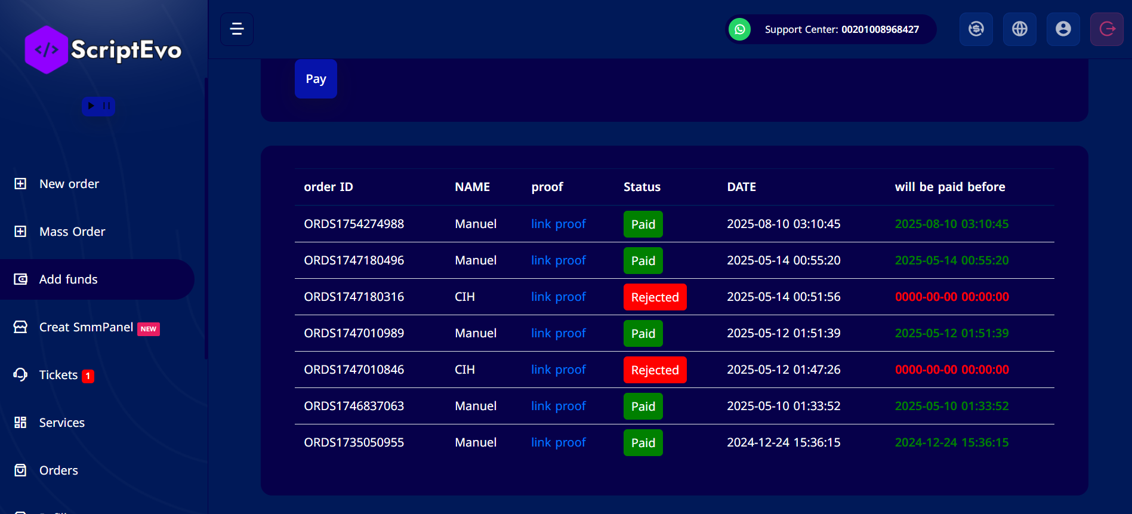This screenshot has width=1132, height=514.
Task: Open the globe language selector
Action: click(x=1019, y=29)
